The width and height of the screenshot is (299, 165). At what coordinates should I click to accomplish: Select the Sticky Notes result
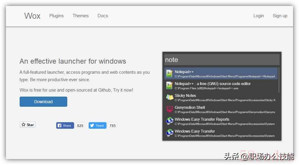pos(221,97)
